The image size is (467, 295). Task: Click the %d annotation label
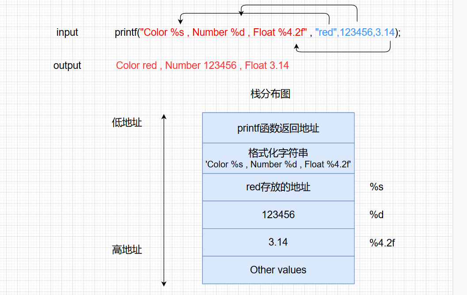[376, 215]
